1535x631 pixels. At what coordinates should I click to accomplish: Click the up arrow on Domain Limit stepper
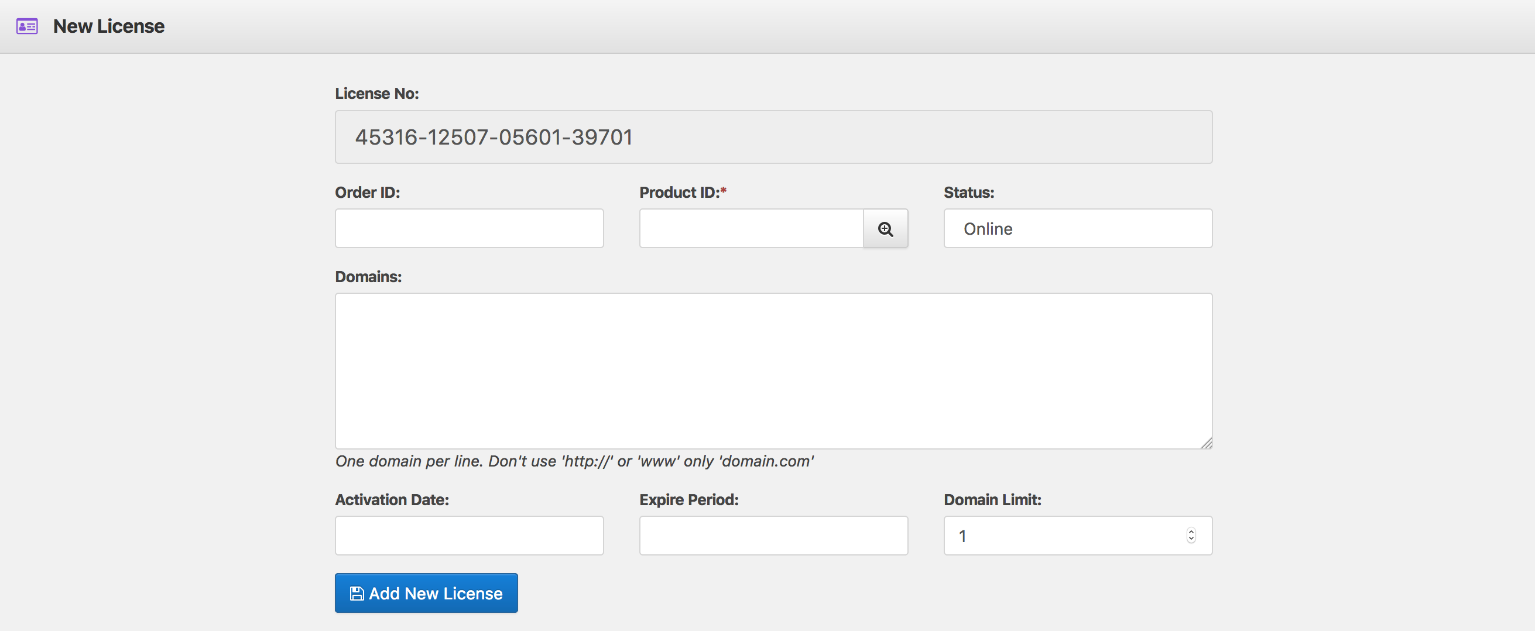pos(1190,531)
